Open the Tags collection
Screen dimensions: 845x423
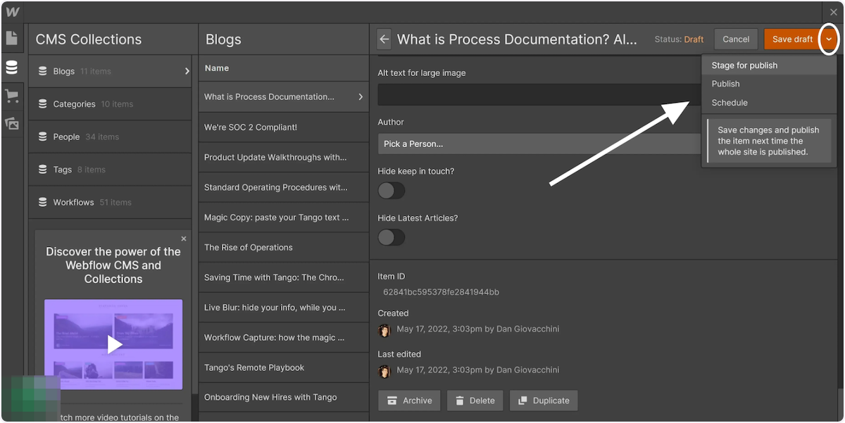pos(110,170)
